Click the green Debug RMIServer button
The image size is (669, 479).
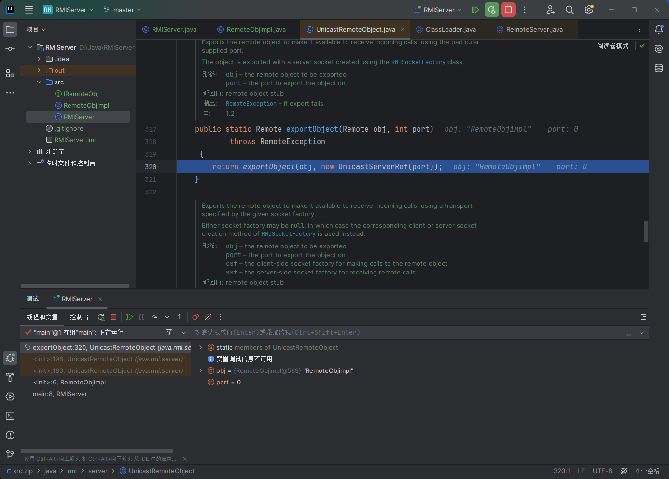(x=492, y=10)
